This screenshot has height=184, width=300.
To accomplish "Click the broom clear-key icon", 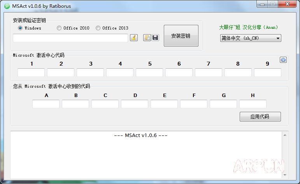I will point(134,38).
